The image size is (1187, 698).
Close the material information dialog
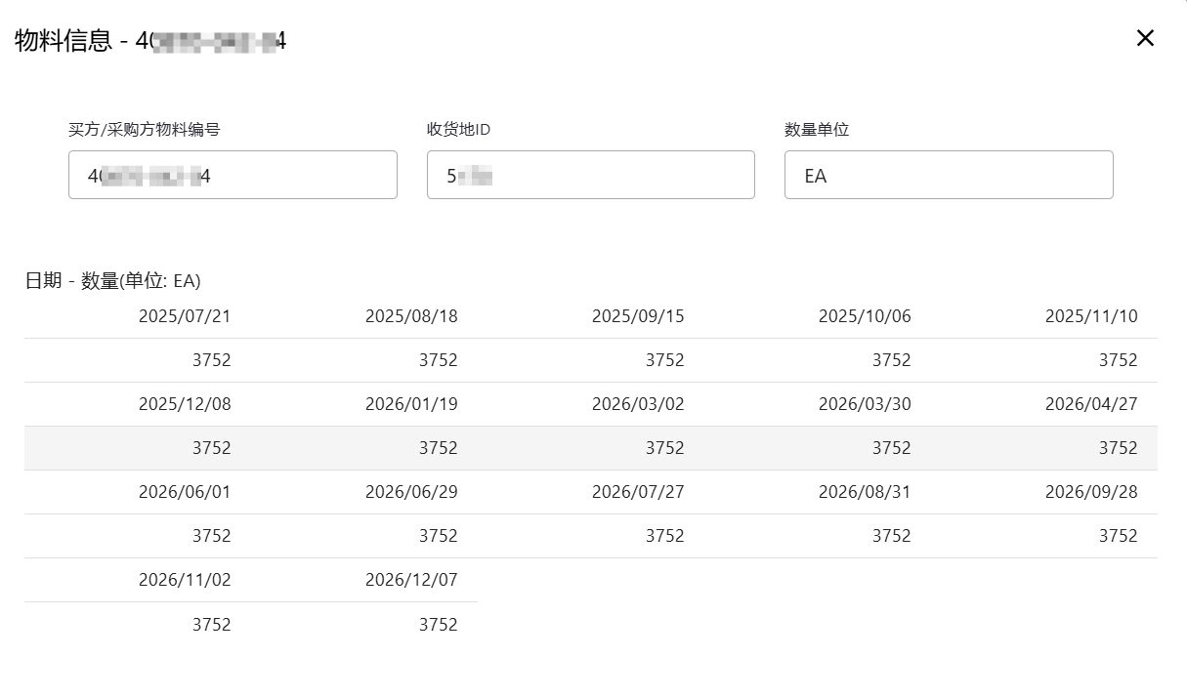(1145, 38)
